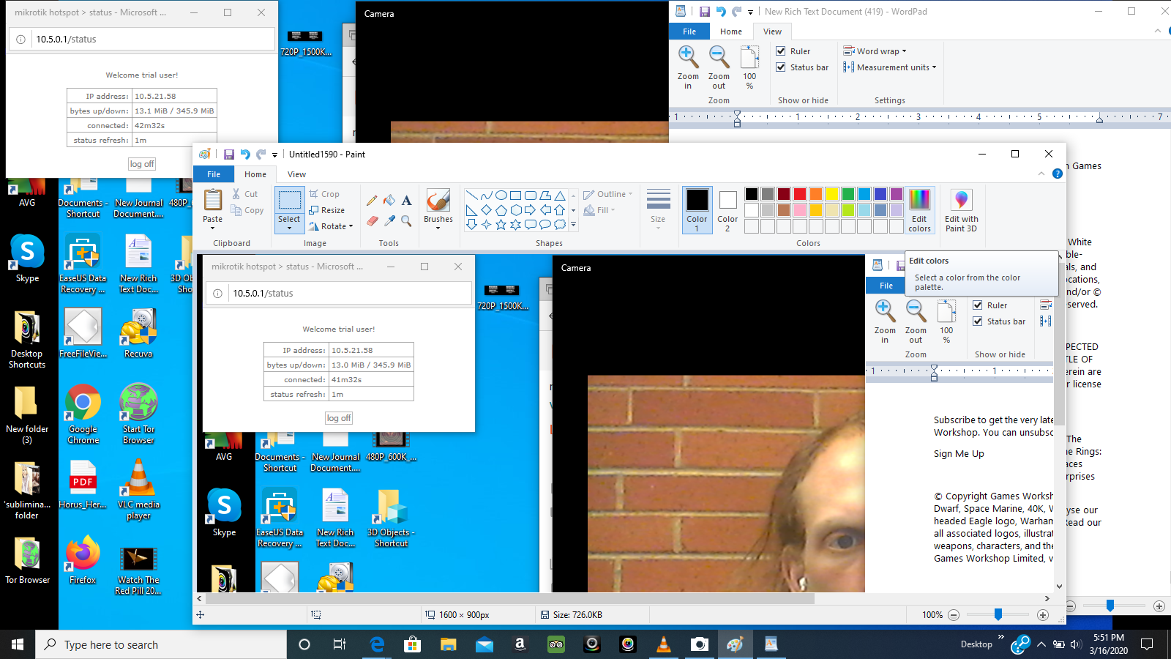
Task: Switch to the Paint View tab
Action: click(296, 174)
